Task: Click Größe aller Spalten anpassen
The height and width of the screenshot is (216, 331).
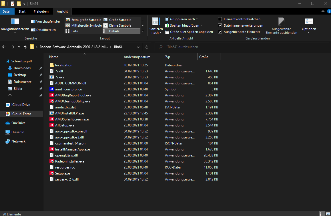Action: click(x=189, y=32)
